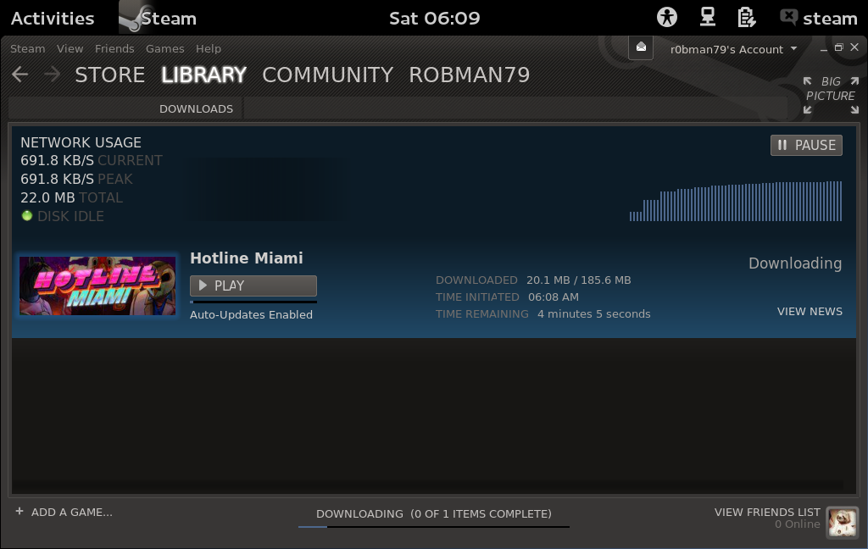This screenshot has width=868, height=549.
Task: Click the VIEW NEWS link
Action: click(810, 312)
